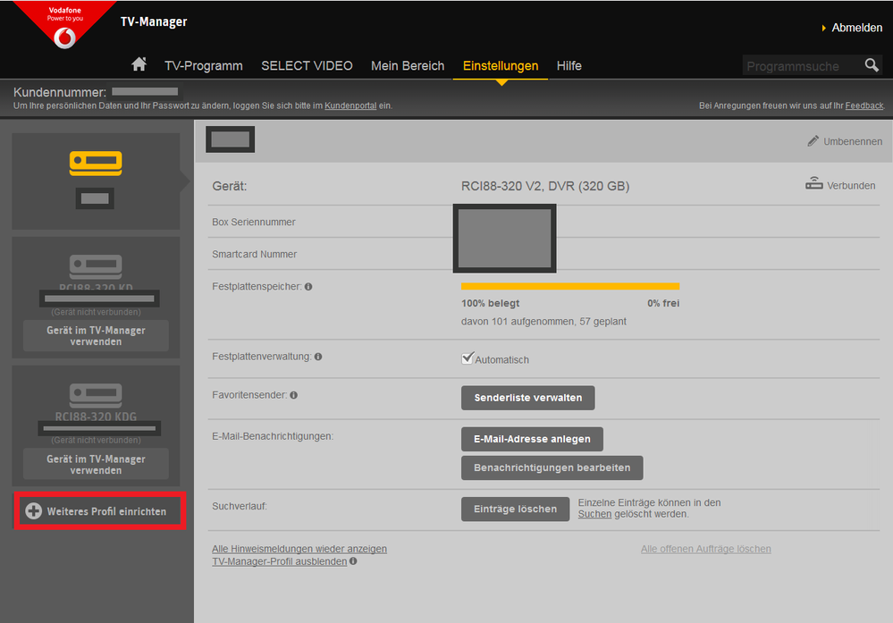The height and width of the screenshot is (623, 893).
Task: Click Weiteres Profil einrichten
Action: (x=99, y=510)
